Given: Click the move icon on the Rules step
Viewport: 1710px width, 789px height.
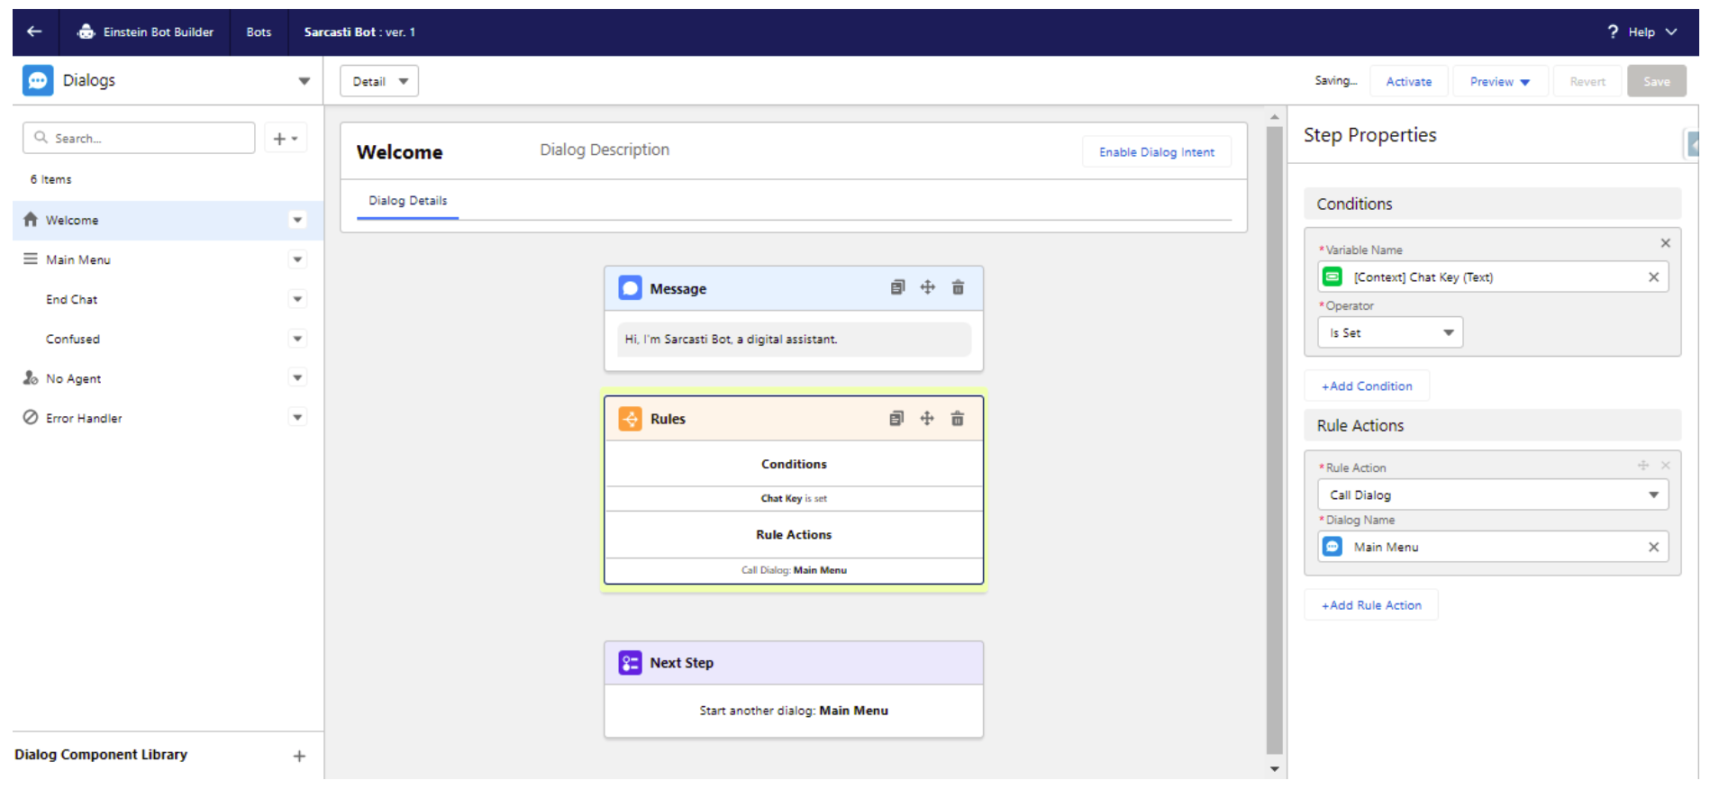Looking at the screenshot, I should [x=927, y=419].
